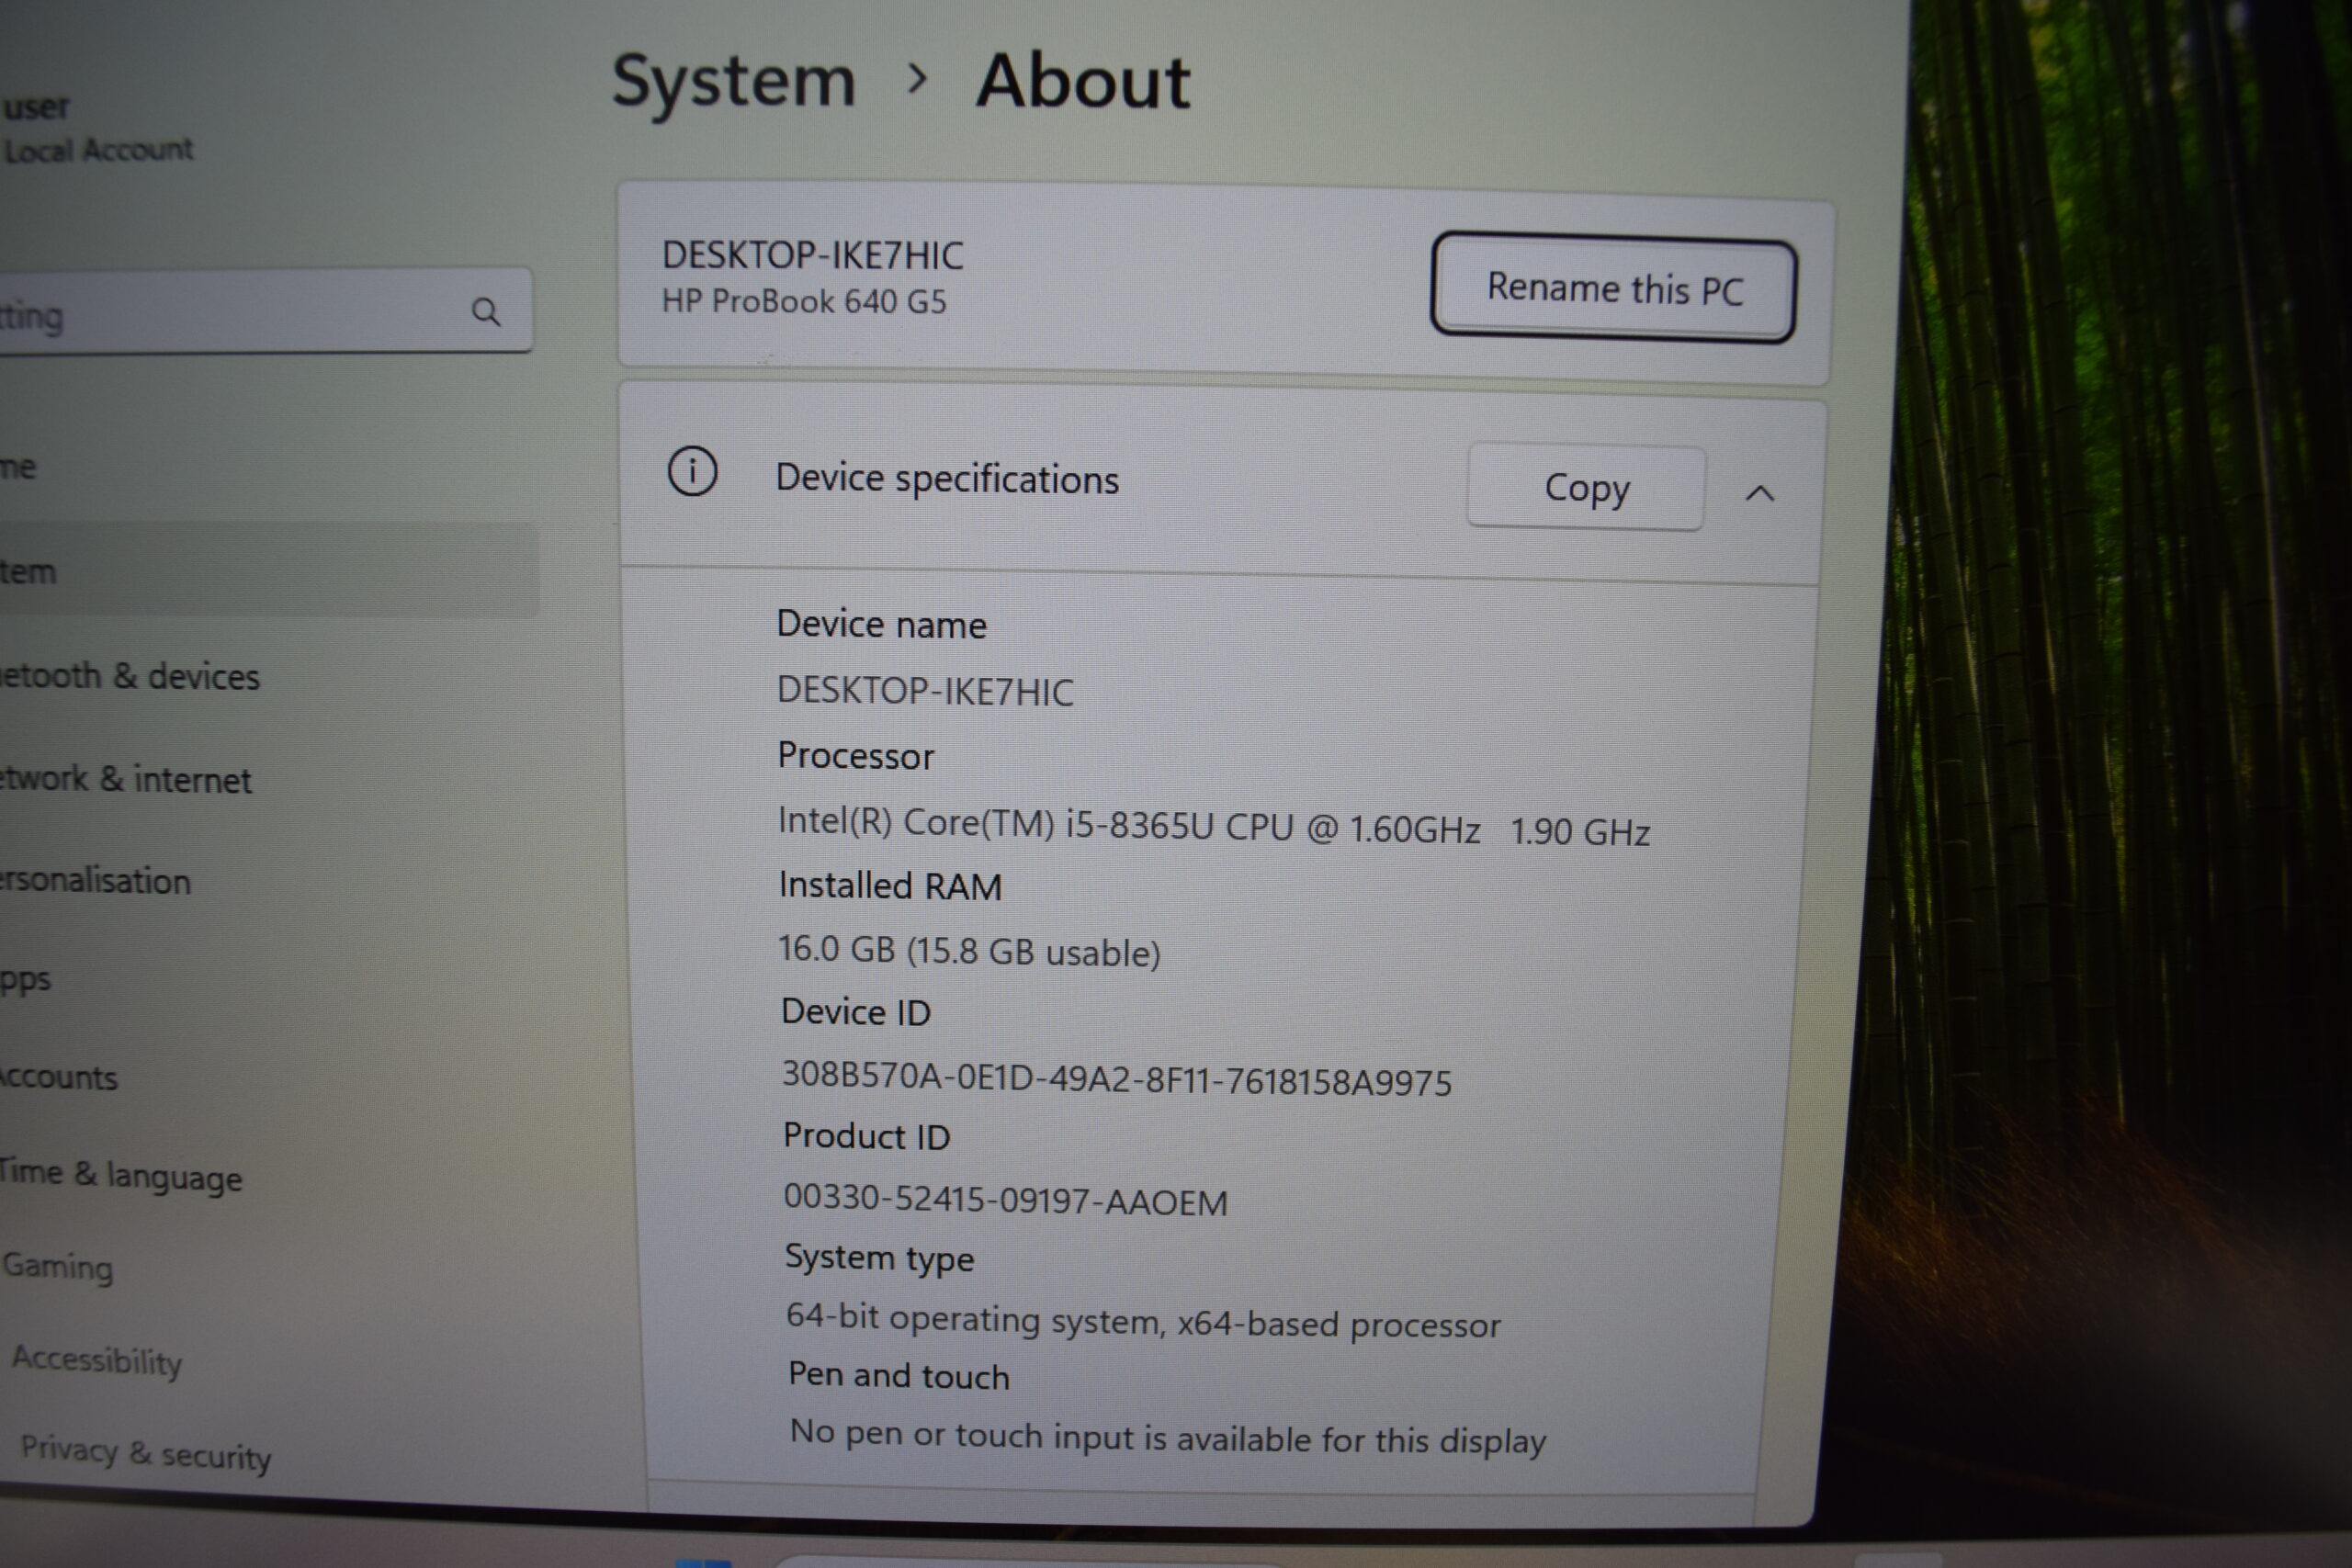Click the Processor label

pos(855,756)
